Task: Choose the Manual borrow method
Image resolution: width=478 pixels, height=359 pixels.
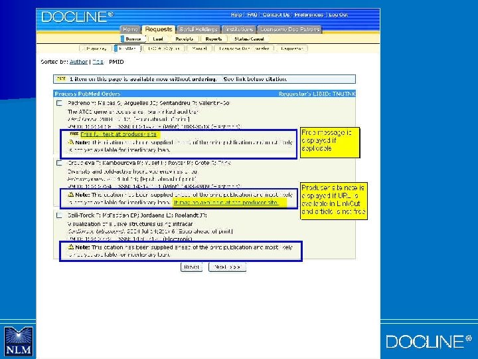Action: point(199,49)
